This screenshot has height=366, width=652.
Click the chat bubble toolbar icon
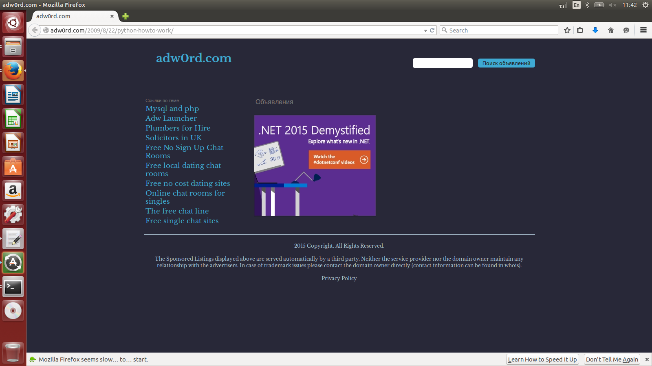[626, 30]
